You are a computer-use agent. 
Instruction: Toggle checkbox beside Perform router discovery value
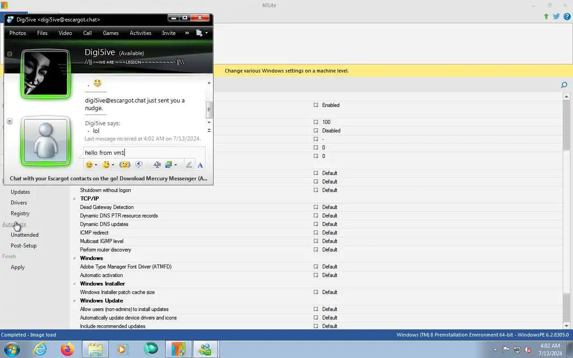316,250
